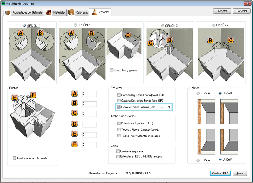
Task: Select lower Unión A radio button
Action: (198, 161)
